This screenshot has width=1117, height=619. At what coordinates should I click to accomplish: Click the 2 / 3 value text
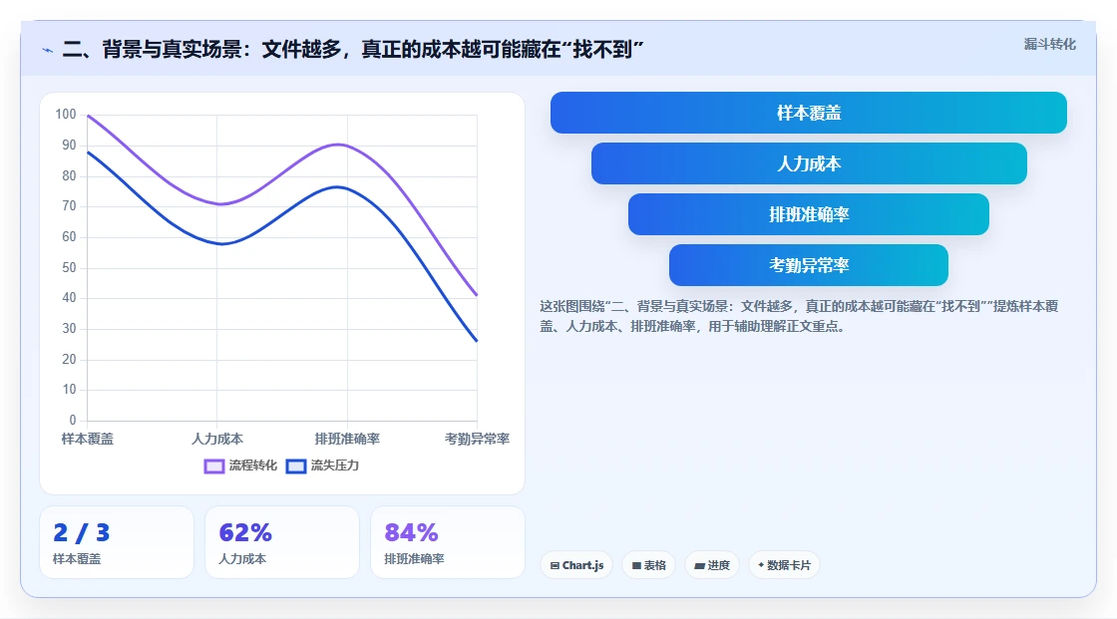point(81,533)
